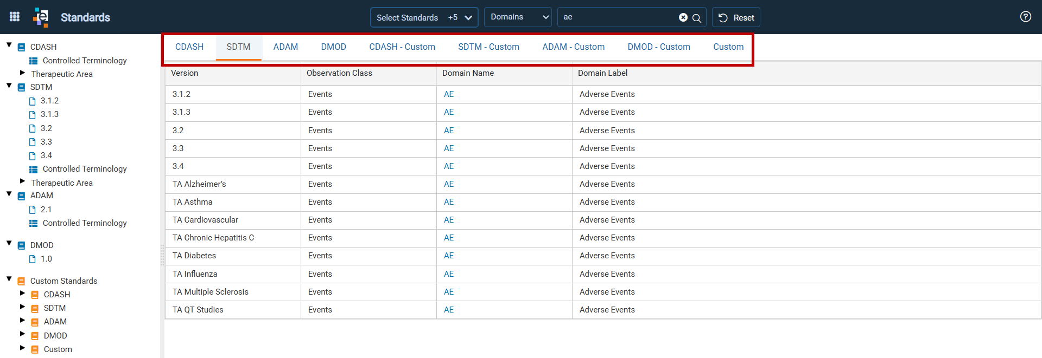
Task: Switch to the ADAM tab
Action: coord(285,47)
